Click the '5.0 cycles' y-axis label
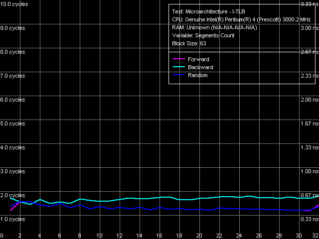This screenshot has height=239, width=319. (x=12, y=123)
